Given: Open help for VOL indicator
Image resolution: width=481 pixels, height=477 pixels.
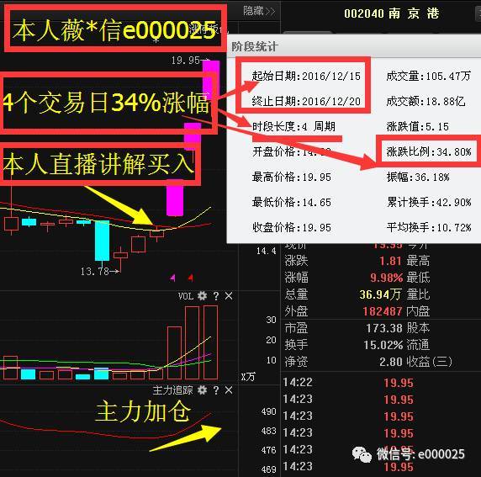Looking at the screenshot, I should click(216, 296).
